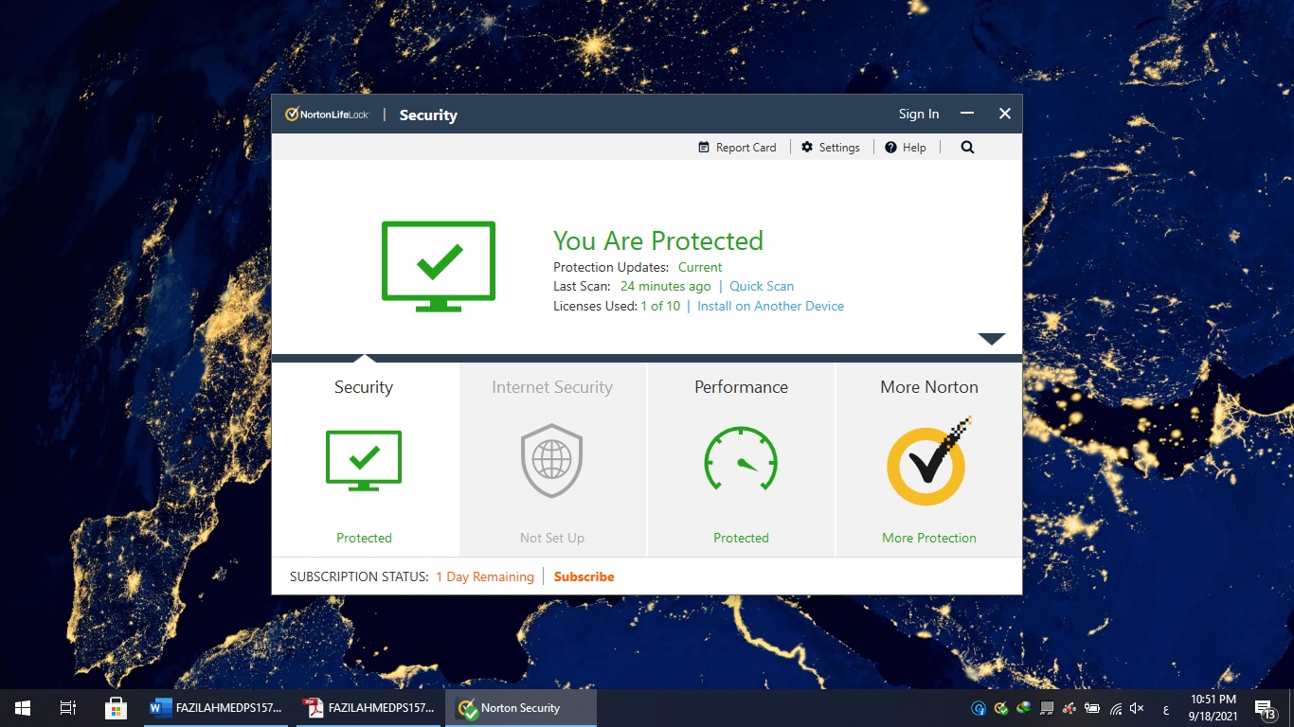Click the red molecule tray icon
The height and width of the screenshot is (727, 1294).
1069,708
